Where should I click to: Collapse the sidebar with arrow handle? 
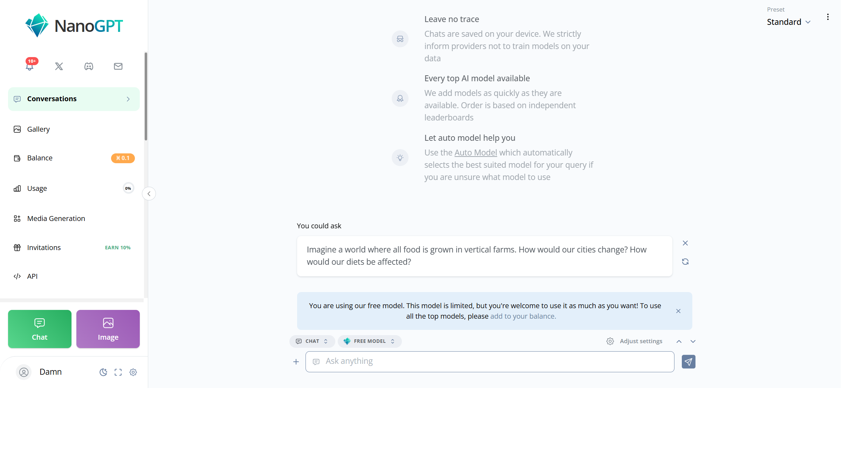(149, 194)
